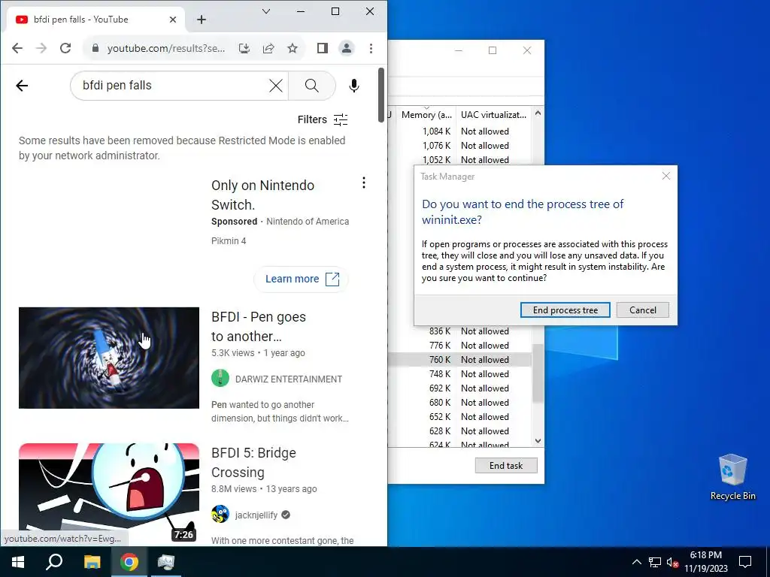This screenshot has height=577, width=770.
Task: Sort by Memory column in Task Manager
Action: tap(426, 115)
